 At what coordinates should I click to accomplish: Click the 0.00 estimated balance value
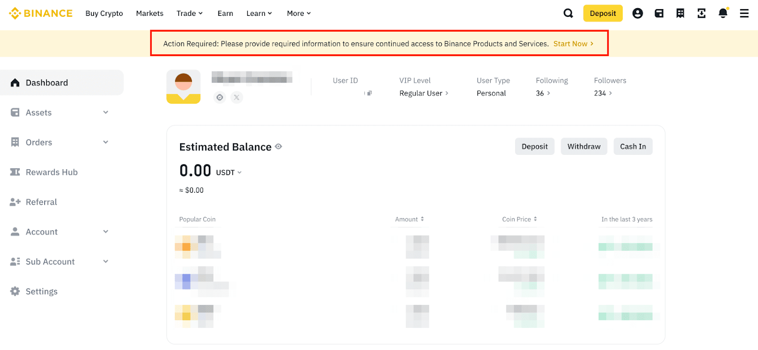coord(195,171)
